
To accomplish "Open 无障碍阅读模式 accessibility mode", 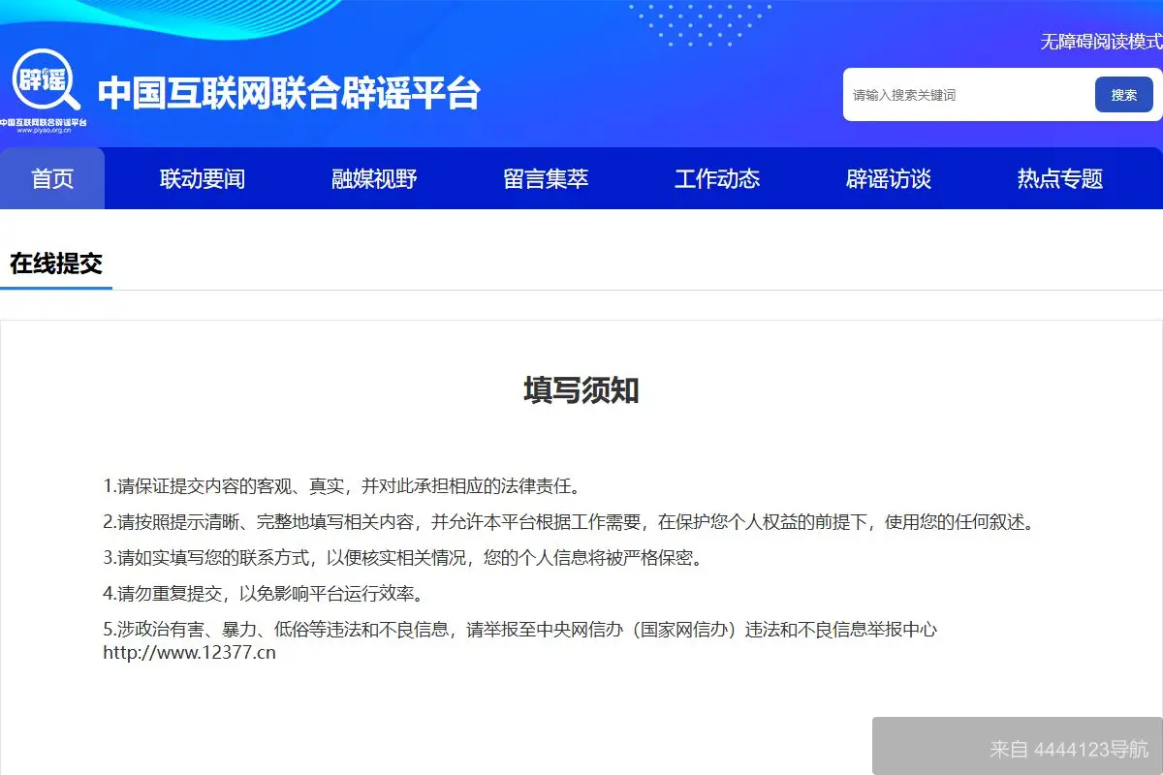I will [1100, 43].
